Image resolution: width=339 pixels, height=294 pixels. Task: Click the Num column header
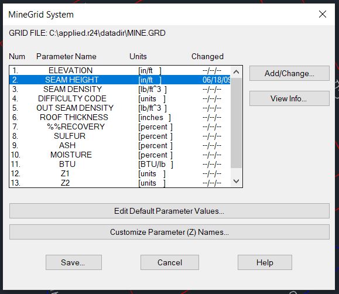point(17,56)
